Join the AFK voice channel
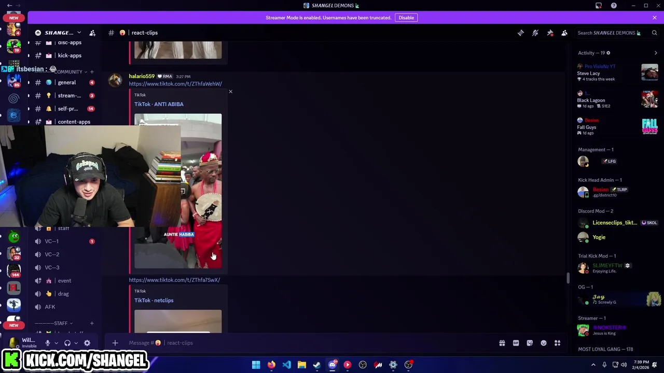The height and width of the screenshot is (373, 664). tap(65, 307)
